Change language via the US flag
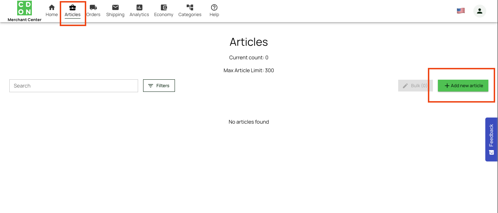The width and height of the screenshot is (498, 213). pyautogui.click(x=461, y=11)
